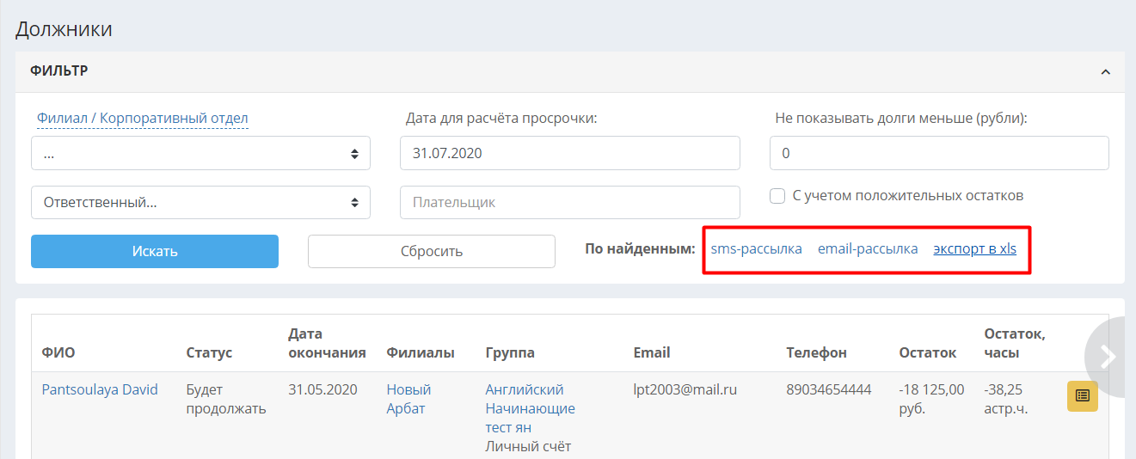
Task: Open the email-рассылка link
Action: point(868,249)
